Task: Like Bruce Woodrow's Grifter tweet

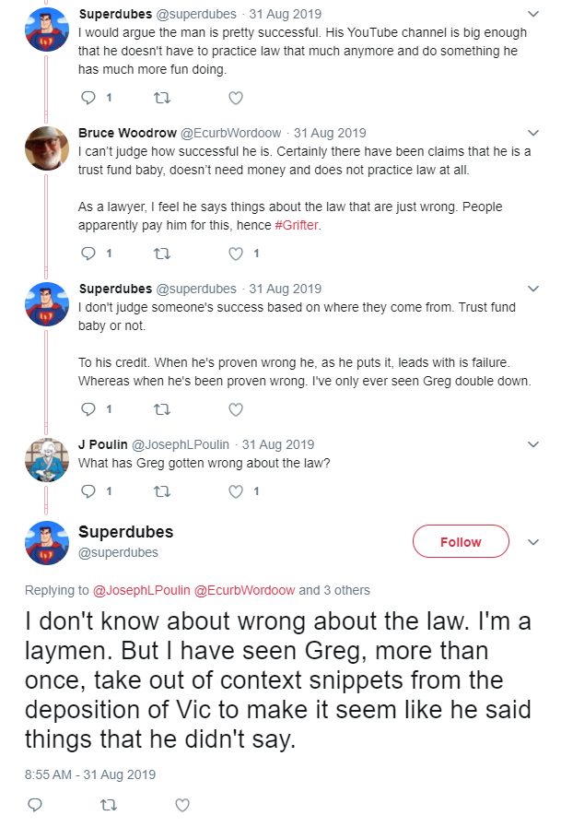Action: click(x=236, y=254)
